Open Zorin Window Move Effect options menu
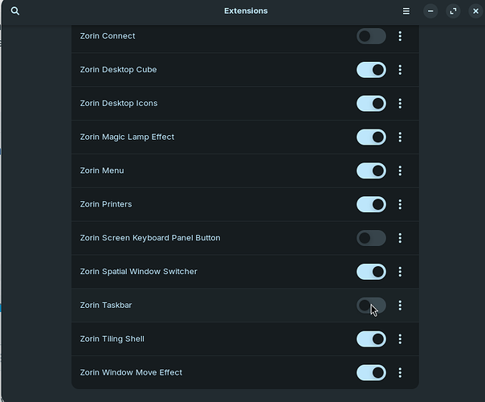Viewport: 485px width, 402px height. click(x=400, y=372)
